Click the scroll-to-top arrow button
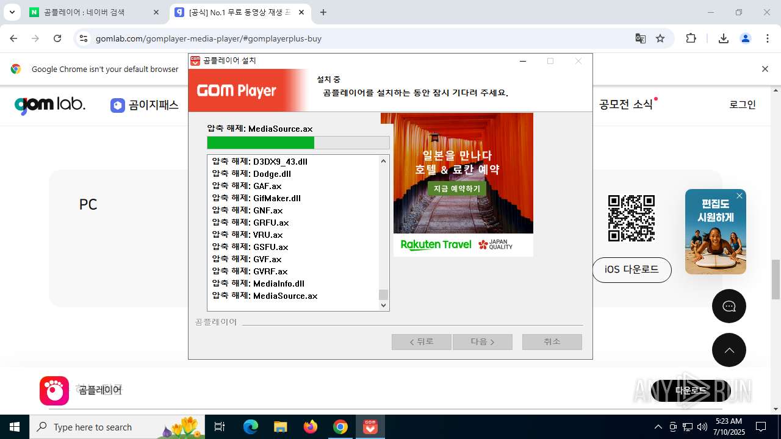The image size is (781, 439). click(x=729, y=350)
